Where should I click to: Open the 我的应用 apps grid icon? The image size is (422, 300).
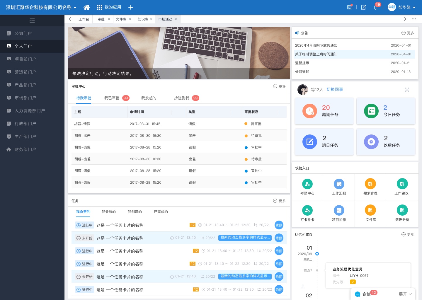coord(100,7)
